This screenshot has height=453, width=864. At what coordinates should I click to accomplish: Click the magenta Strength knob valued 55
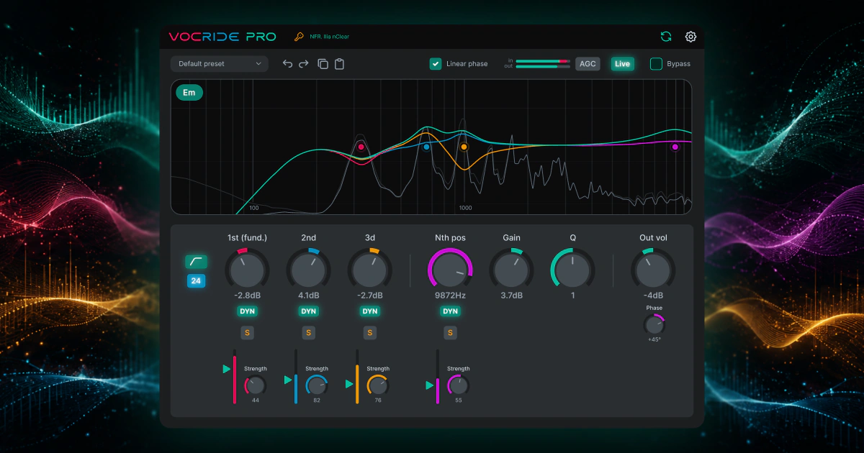[x=459, y=385]
